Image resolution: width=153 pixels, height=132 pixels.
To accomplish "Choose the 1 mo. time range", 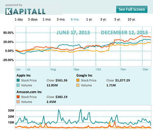I will tap(47, 19).
